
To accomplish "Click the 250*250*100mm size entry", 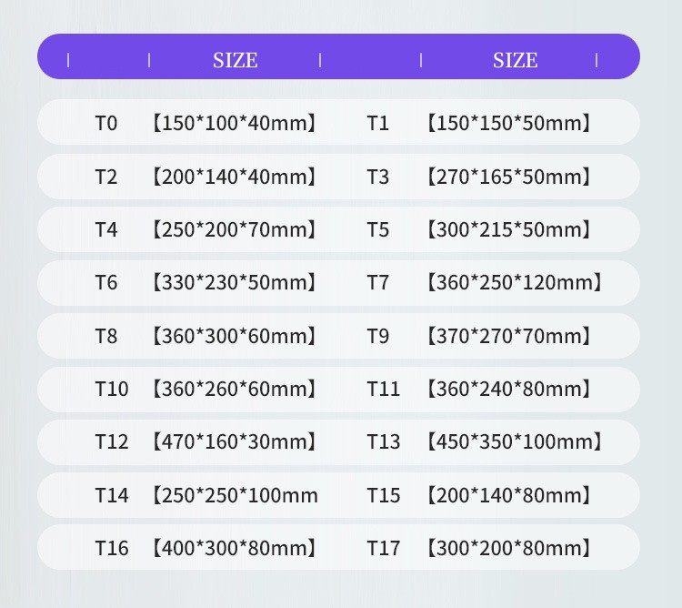I will 234,496.
